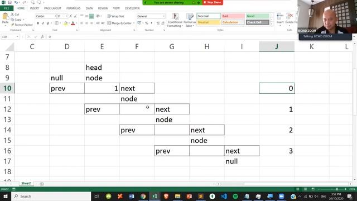Open the Windows Start menu

[x=5, y=196]
